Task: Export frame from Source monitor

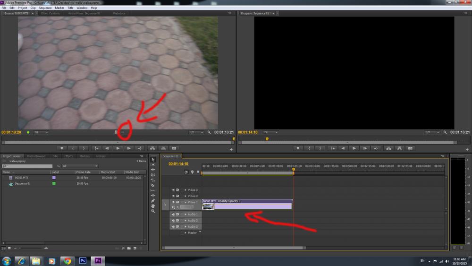Action: (174, 148)
